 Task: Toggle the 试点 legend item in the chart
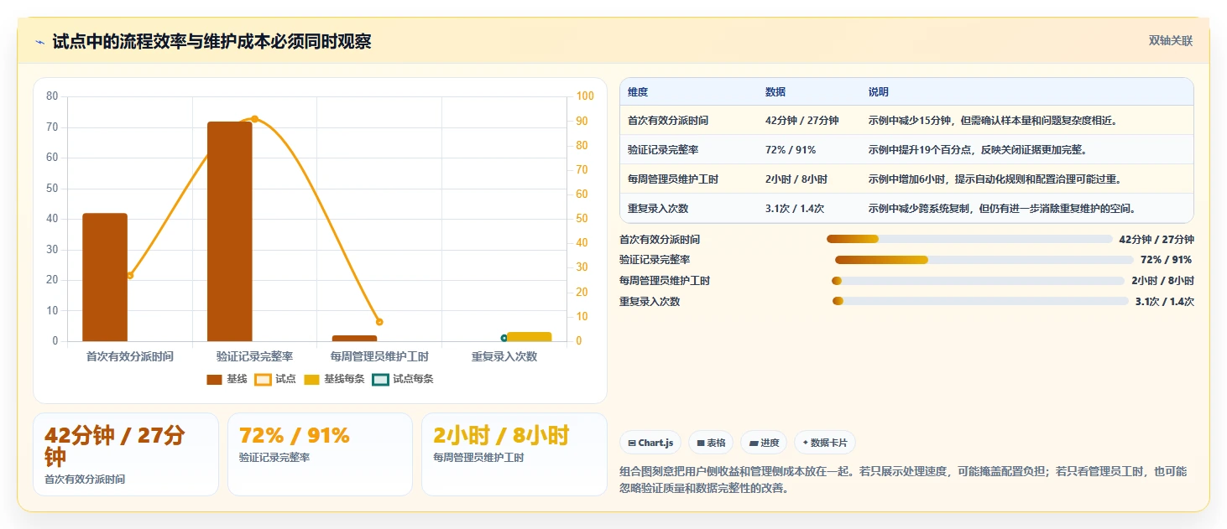coord(275,379)
